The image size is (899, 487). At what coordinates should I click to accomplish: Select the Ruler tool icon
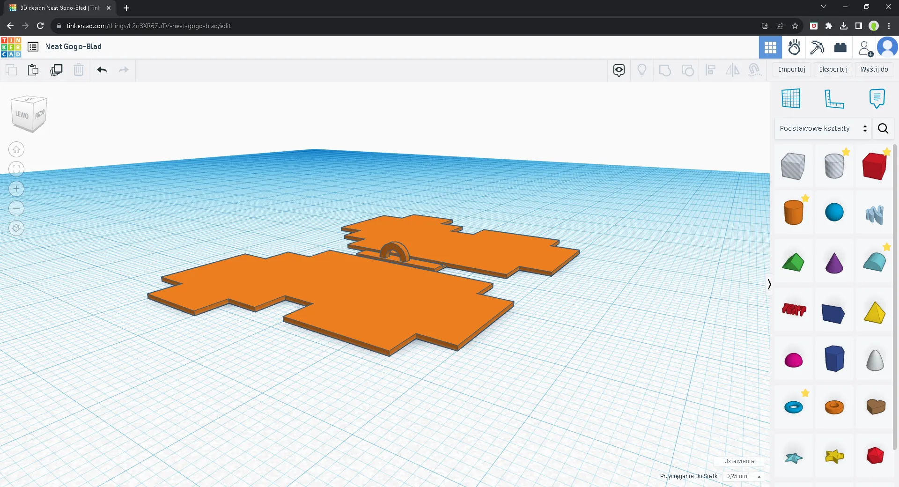(x=834, y=99)
